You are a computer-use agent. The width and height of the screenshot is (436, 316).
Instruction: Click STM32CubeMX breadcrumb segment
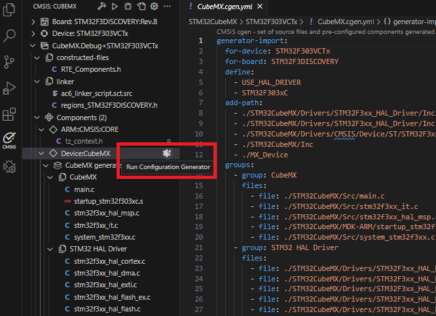coord(213,22)
